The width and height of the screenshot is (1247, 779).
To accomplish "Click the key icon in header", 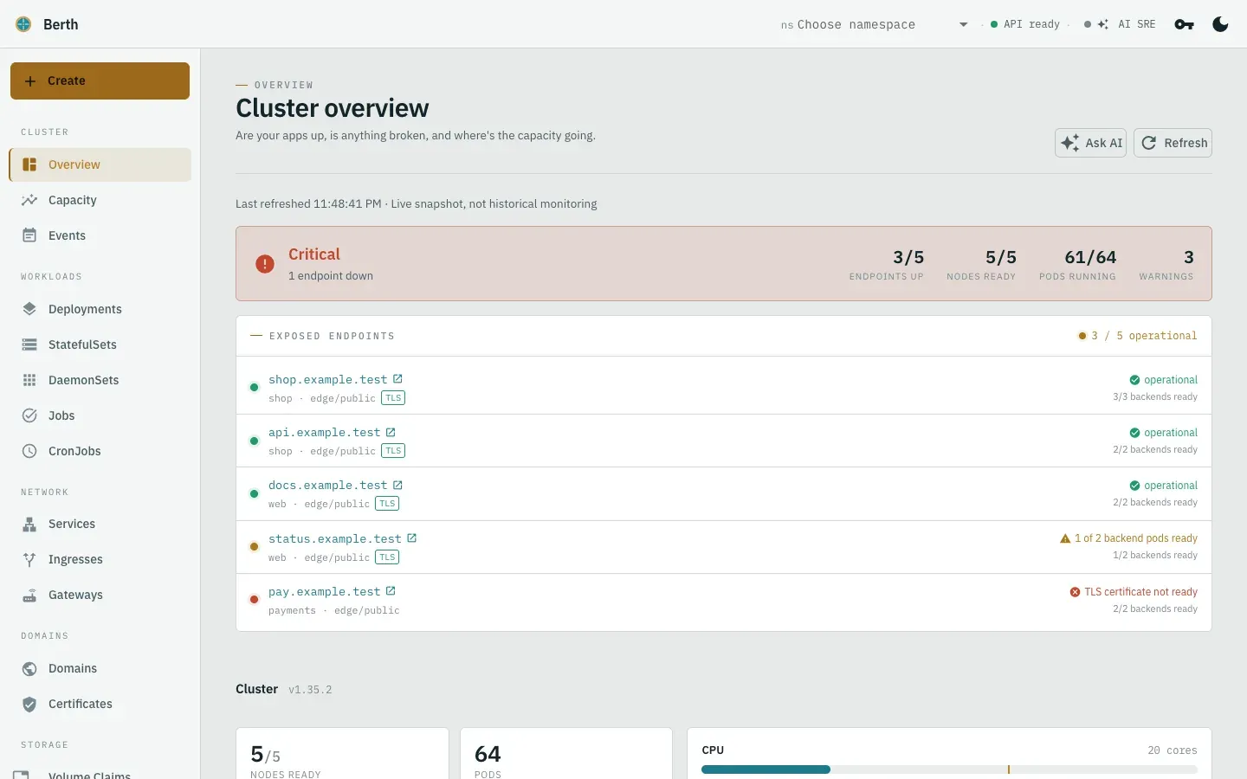I will tap(1184, 24).
